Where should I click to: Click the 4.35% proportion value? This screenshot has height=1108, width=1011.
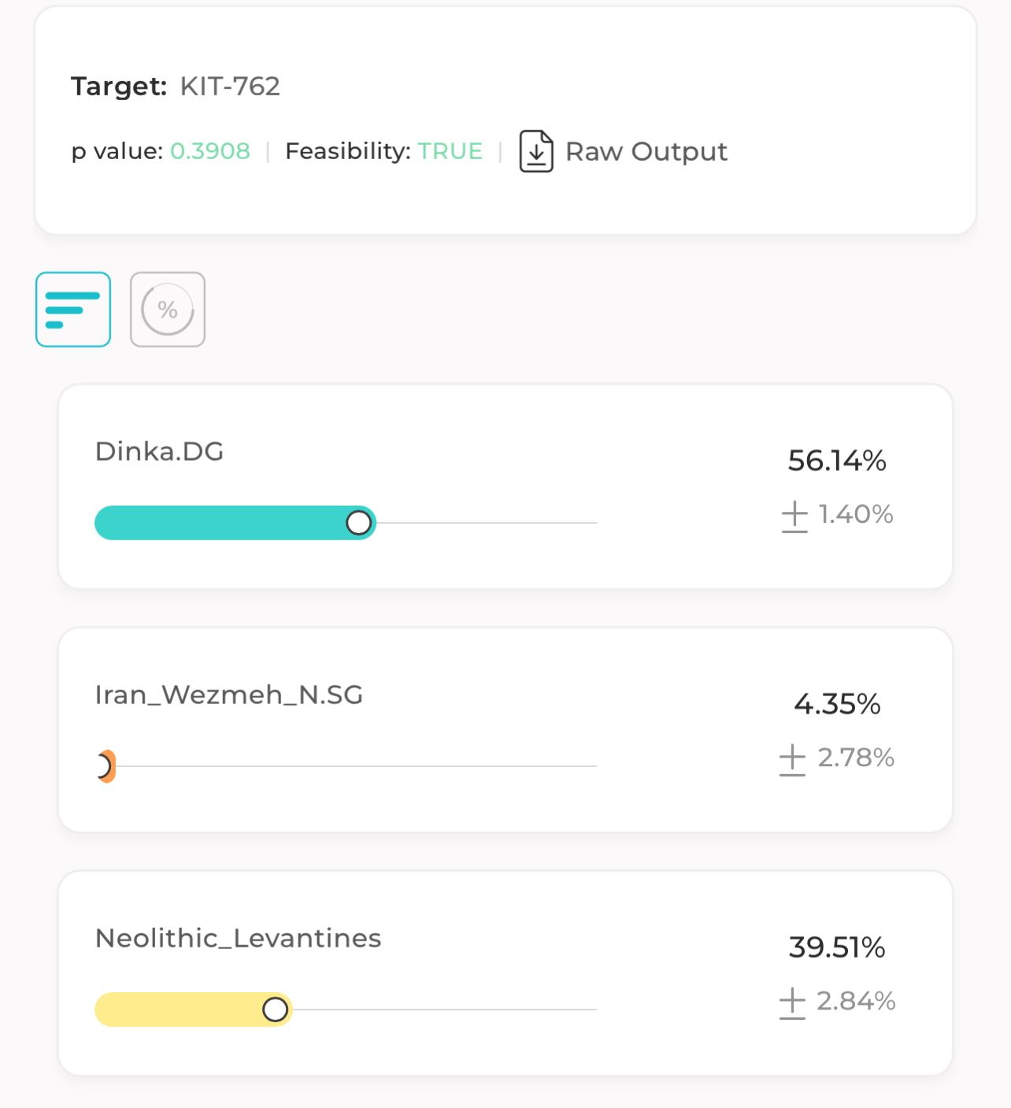pyautogui.click(x=837, y=704)
